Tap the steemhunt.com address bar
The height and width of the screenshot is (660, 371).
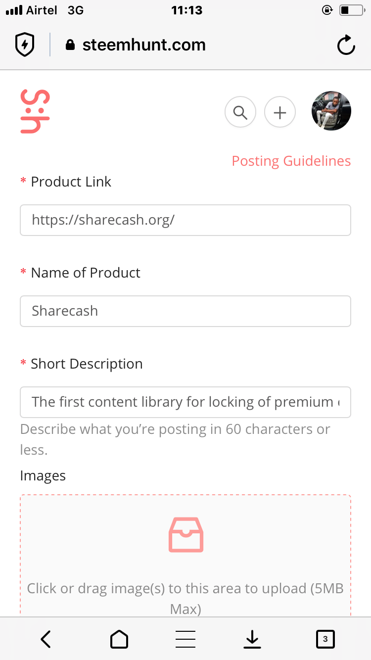click(143, 45)
